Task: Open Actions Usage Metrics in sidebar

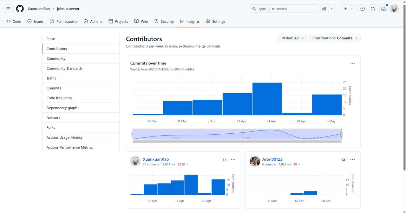Action: point(81,137)
